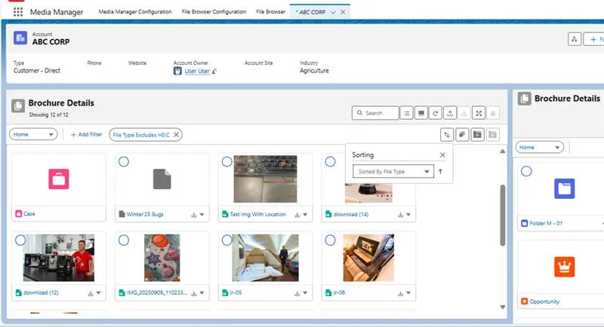Open the Sorted By File Type dropdown

(393, 171)
